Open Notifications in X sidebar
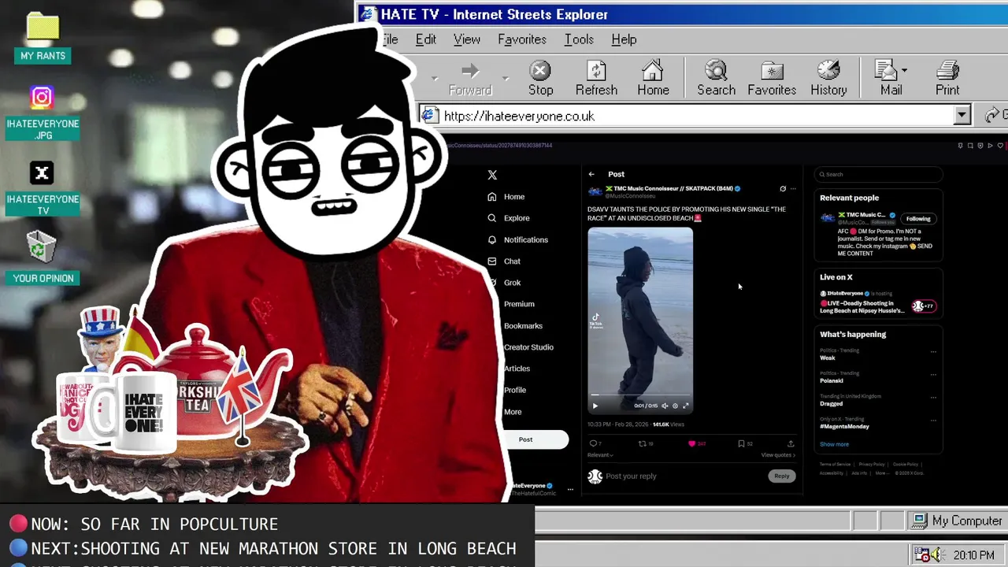Image resolution: width=1008 pixels, height=567 pixels. pos(517,239)
